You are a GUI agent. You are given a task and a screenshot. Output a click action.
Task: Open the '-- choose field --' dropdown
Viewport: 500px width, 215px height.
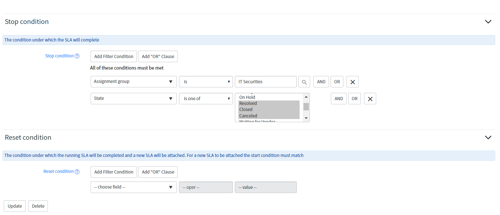pos(134,187)
